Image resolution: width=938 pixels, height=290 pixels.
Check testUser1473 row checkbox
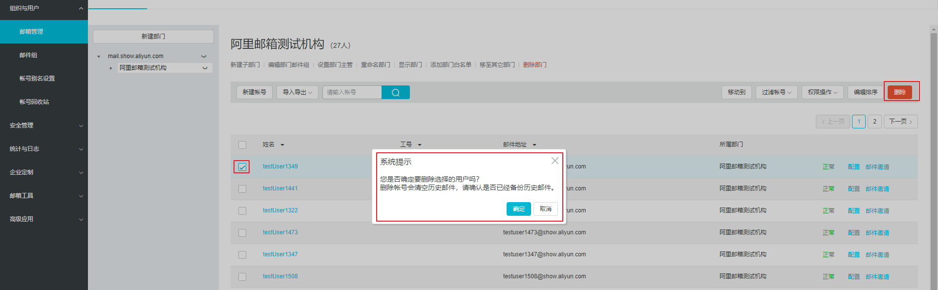click(242, 233)
